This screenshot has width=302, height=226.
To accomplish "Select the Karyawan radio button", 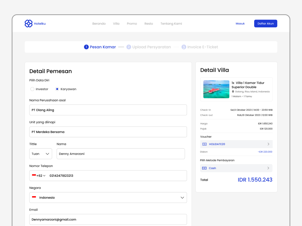I will pyautogui.click(x=57, y=89).
